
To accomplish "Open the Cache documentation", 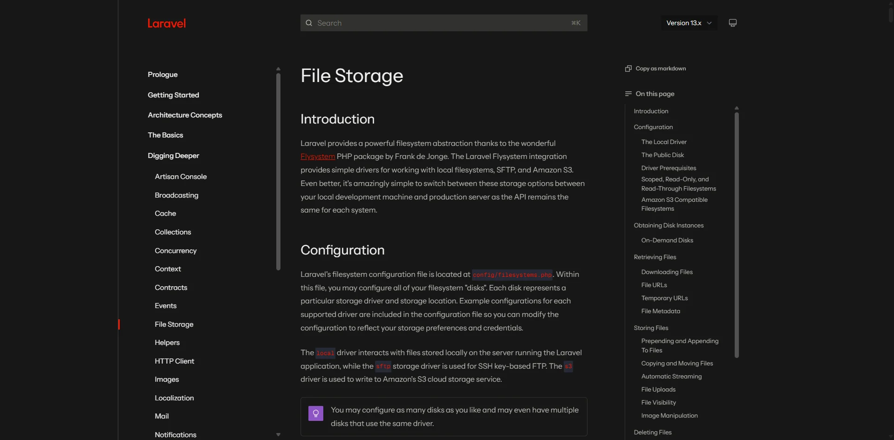I will pyautogui.click(x=165, y=213).
